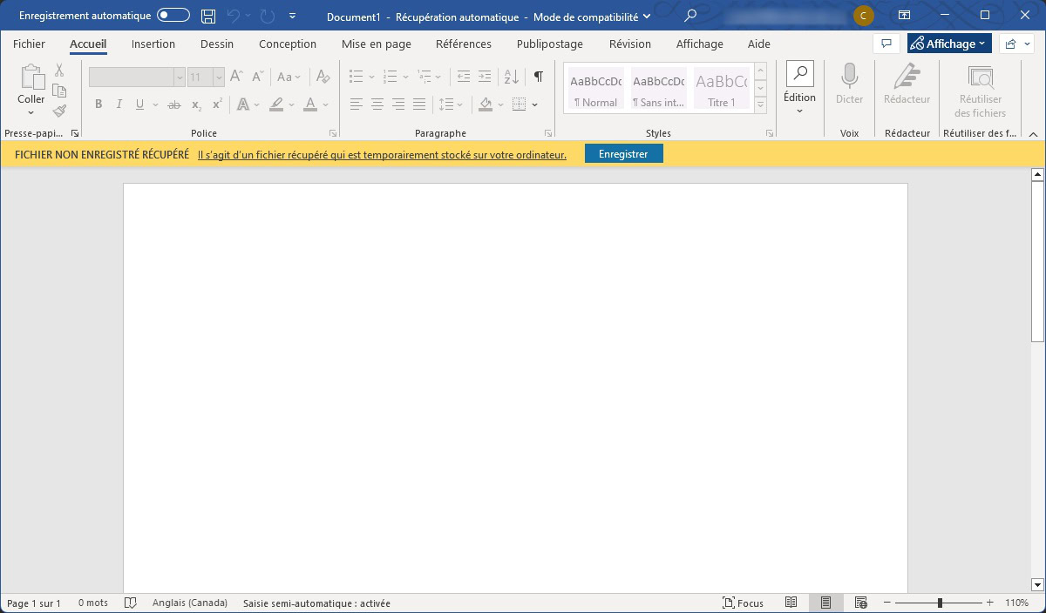
Task: Click the paragraph marks (¶) icon
Action: (x=539, y=77)
